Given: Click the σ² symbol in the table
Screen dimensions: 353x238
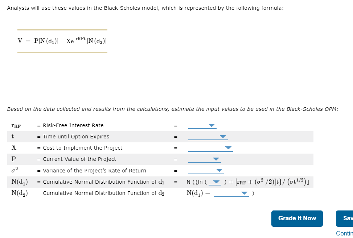Looking at the screenshot, I should [x=15, y=170].
